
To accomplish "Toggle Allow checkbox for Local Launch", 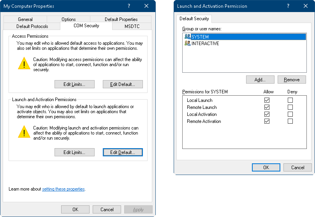I will (x=267, y=100).
